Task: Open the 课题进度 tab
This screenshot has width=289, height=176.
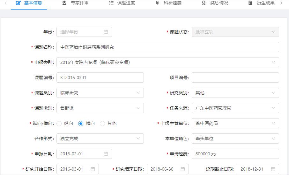Action: [122, 3]
